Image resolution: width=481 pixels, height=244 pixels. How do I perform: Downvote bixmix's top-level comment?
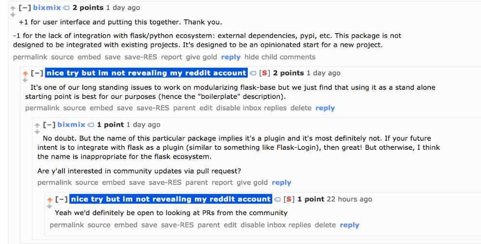(x=13, y=15)
